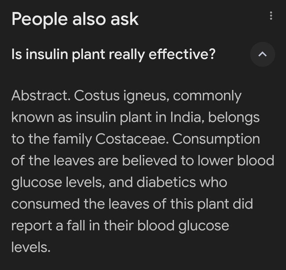Open the three-dot More options menu
Screen dimensions: 286x270
click(271, 16)
